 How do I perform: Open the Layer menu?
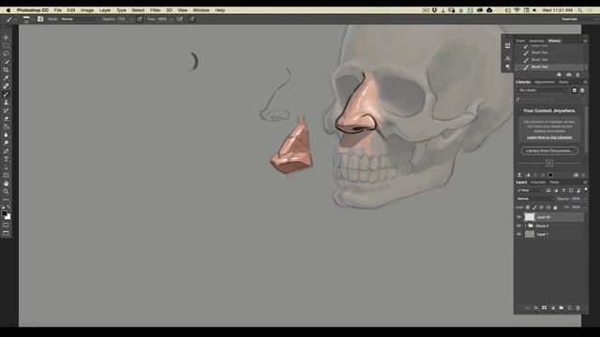point(105,10)
